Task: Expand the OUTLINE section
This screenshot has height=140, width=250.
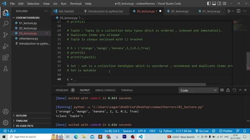Action: [21, 115]
